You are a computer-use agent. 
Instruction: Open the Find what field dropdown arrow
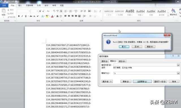click(x=178, y=65)
